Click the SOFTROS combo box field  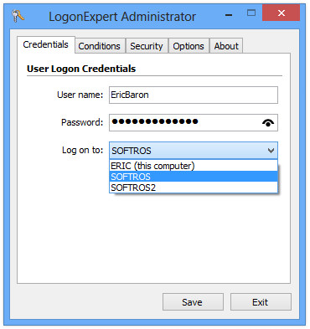[194, 151]
